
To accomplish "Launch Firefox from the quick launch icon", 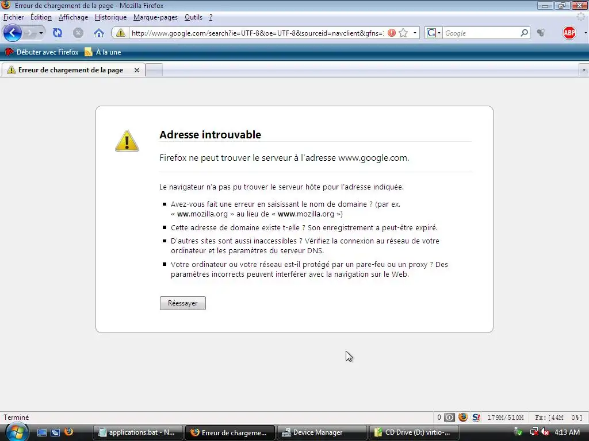I will coord(69,432).
